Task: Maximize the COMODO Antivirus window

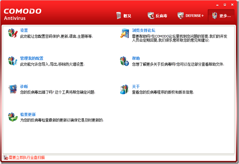Action: 225,5
